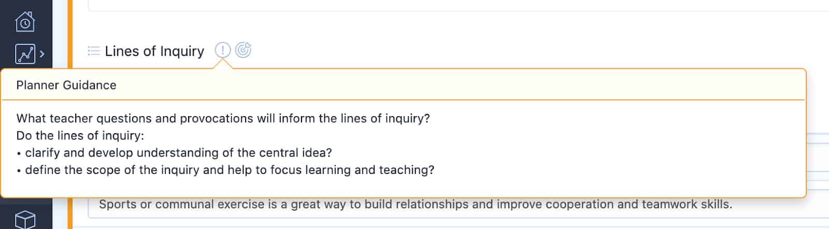This screenshot has width=829, height=229.
Task: Click the Lines of Inquiry heading
Action: tap(154, 51)
